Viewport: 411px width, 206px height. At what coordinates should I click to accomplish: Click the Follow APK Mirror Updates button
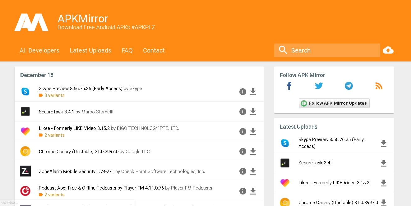(x=334, y=103)
